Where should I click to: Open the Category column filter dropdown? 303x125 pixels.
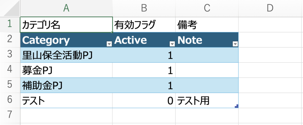(x=109, y=44)
